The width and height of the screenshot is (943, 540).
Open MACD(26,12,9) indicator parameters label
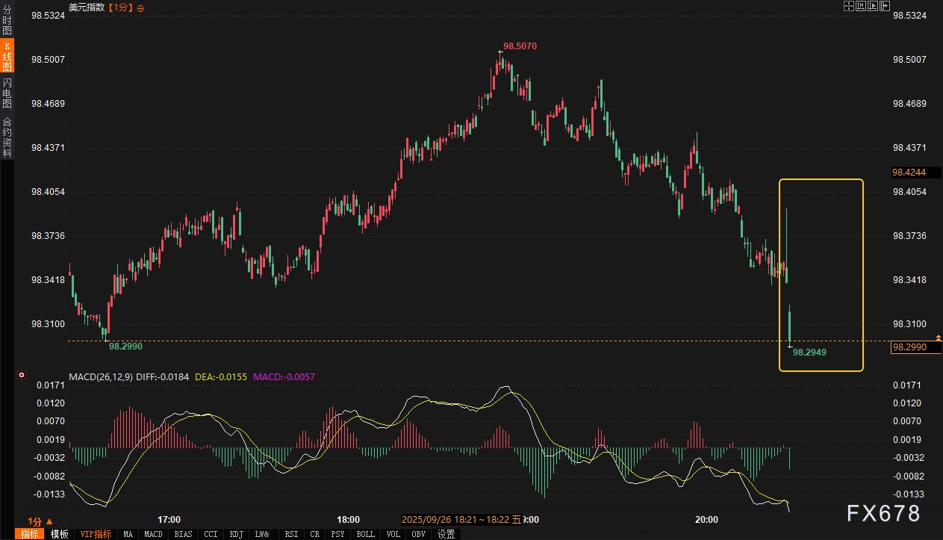tap(101, 377)
